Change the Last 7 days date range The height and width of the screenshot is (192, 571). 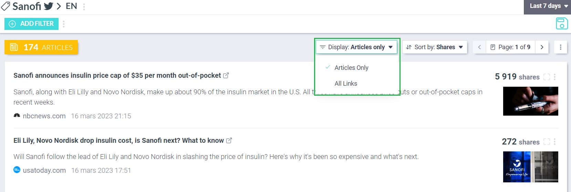coord(547,6)
